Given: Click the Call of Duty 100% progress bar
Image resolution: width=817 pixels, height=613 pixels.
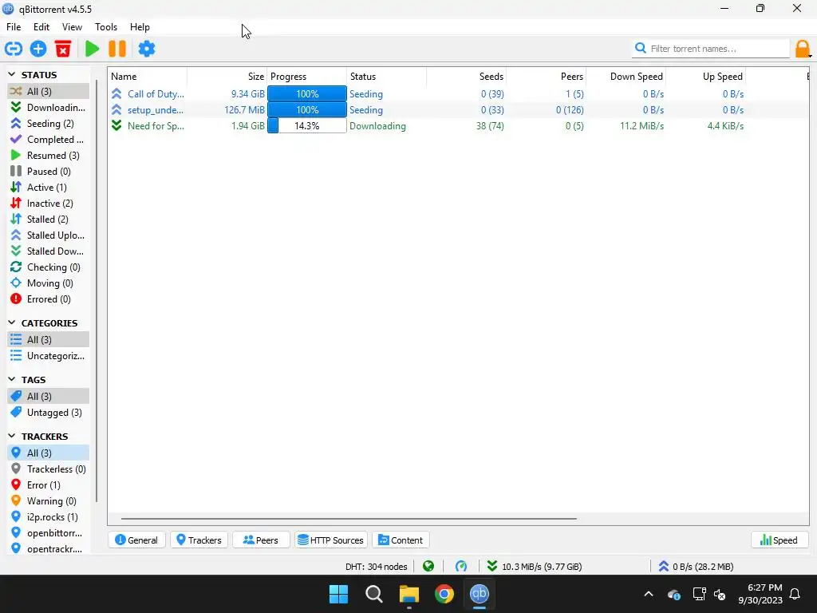Looking at the screenshot, I should 307,94.
